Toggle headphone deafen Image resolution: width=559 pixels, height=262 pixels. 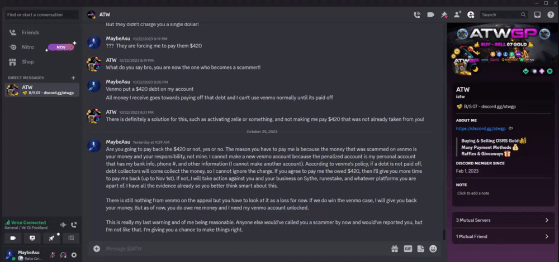point(63,255)
